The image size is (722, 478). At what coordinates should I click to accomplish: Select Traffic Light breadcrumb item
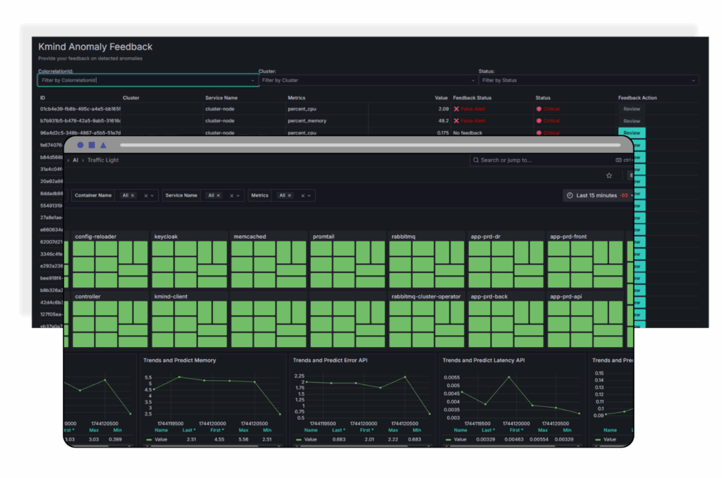click(103, 161)
